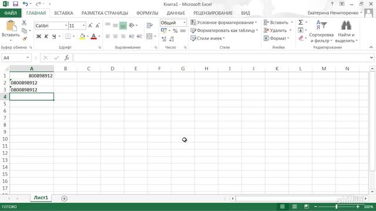Undo the last action
This screenshot has width=376, height=211.
pos(25,4)
